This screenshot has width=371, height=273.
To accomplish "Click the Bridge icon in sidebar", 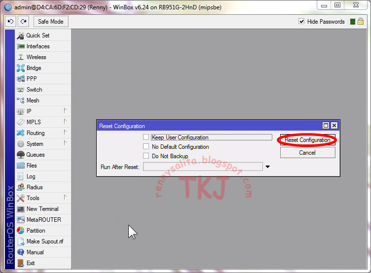I will pyautogui.click(x=21, y=68).
